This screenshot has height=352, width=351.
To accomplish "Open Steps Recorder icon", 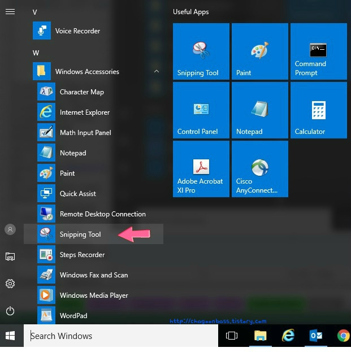I will click(46, 254).
